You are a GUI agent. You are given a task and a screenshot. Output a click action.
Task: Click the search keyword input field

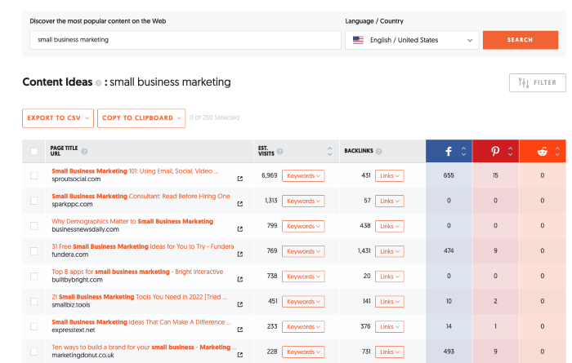[x=185, y=40]
